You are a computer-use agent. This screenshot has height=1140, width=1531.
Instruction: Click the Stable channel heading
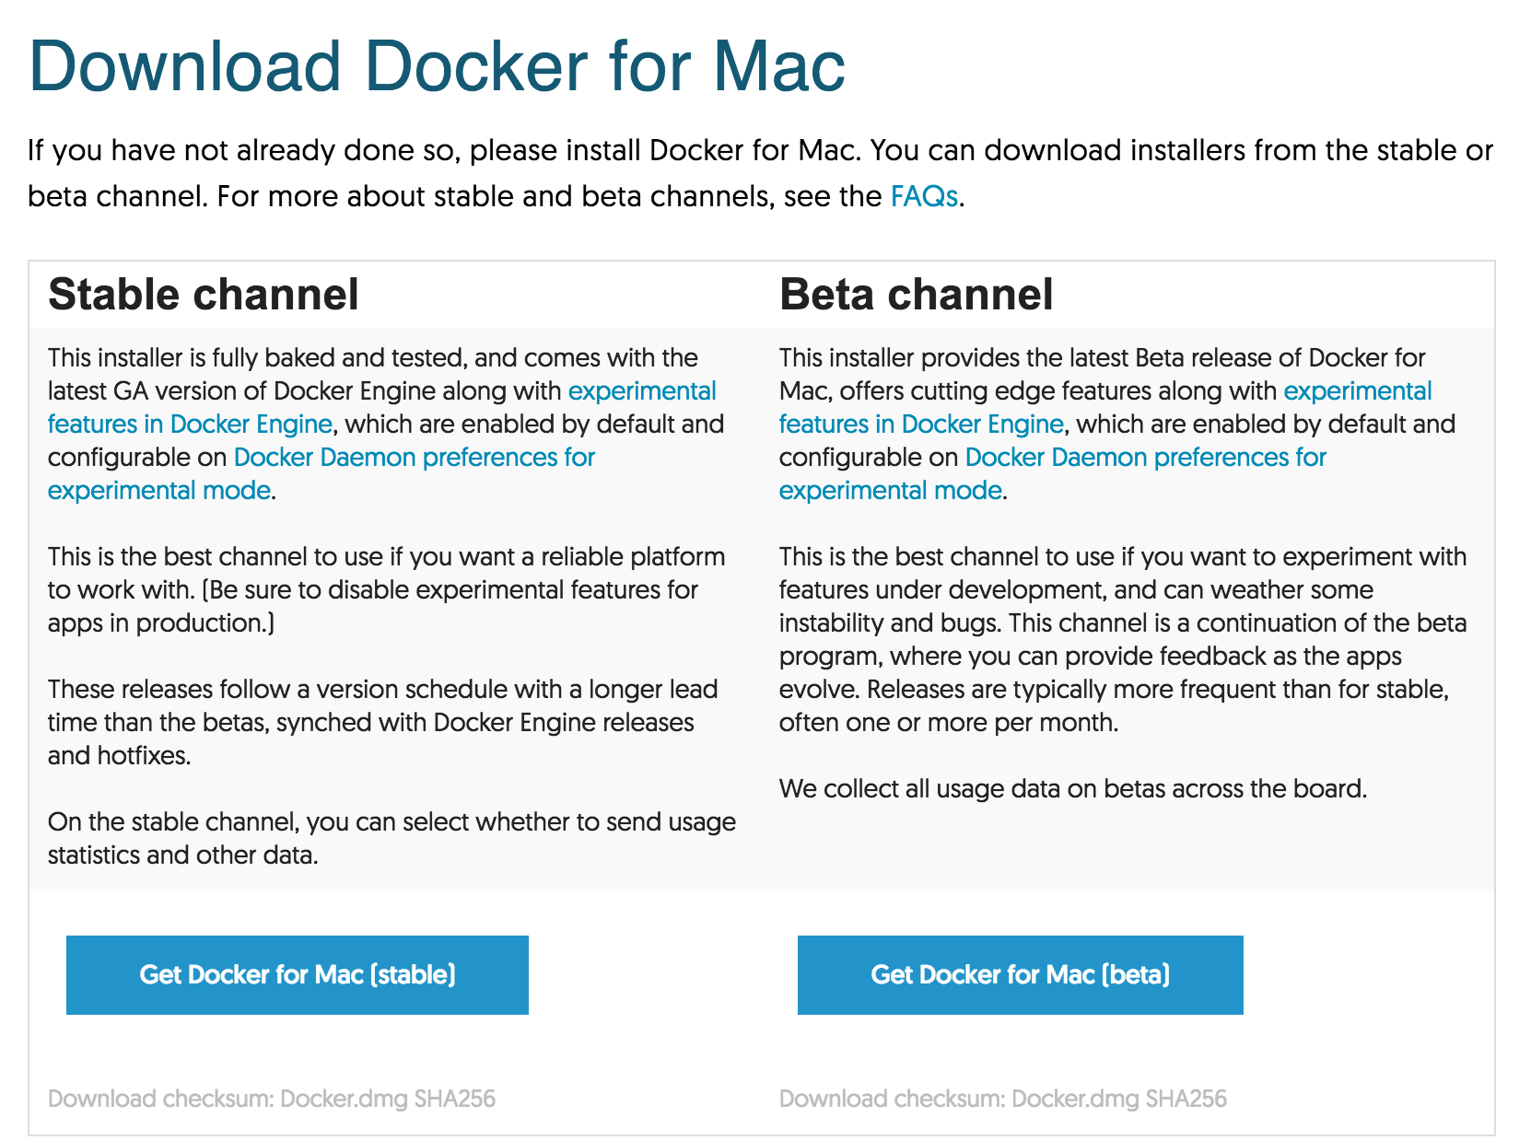coord(204,295)
